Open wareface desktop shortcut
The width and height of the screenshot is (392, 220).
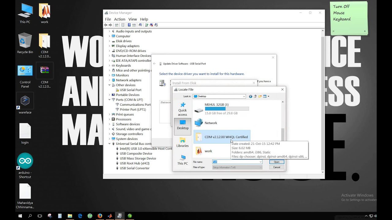25,104
